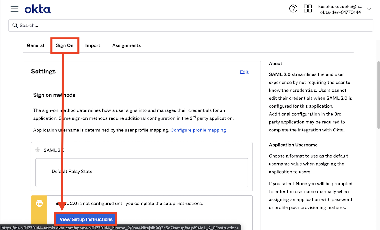Expand the account dropdown chevron
The height and width of the screenshot is (230, 380).
[x=369, y=9]
